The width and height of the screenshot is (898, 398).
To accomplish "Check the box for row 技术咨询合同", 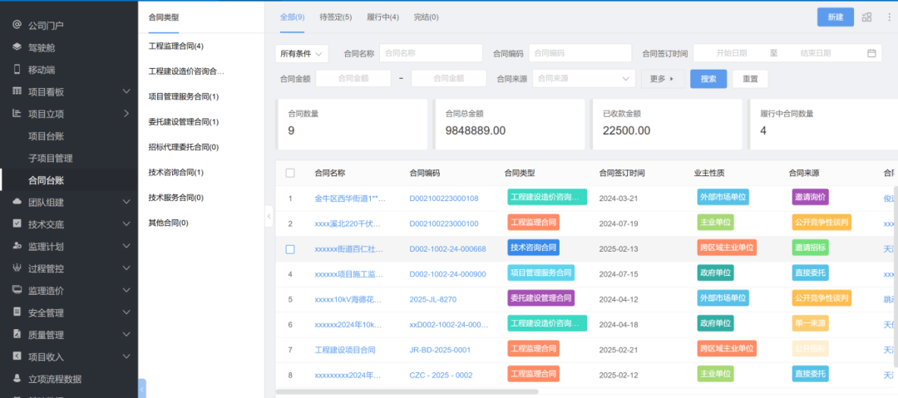I will pyautogui.click(x=290, y=249).
